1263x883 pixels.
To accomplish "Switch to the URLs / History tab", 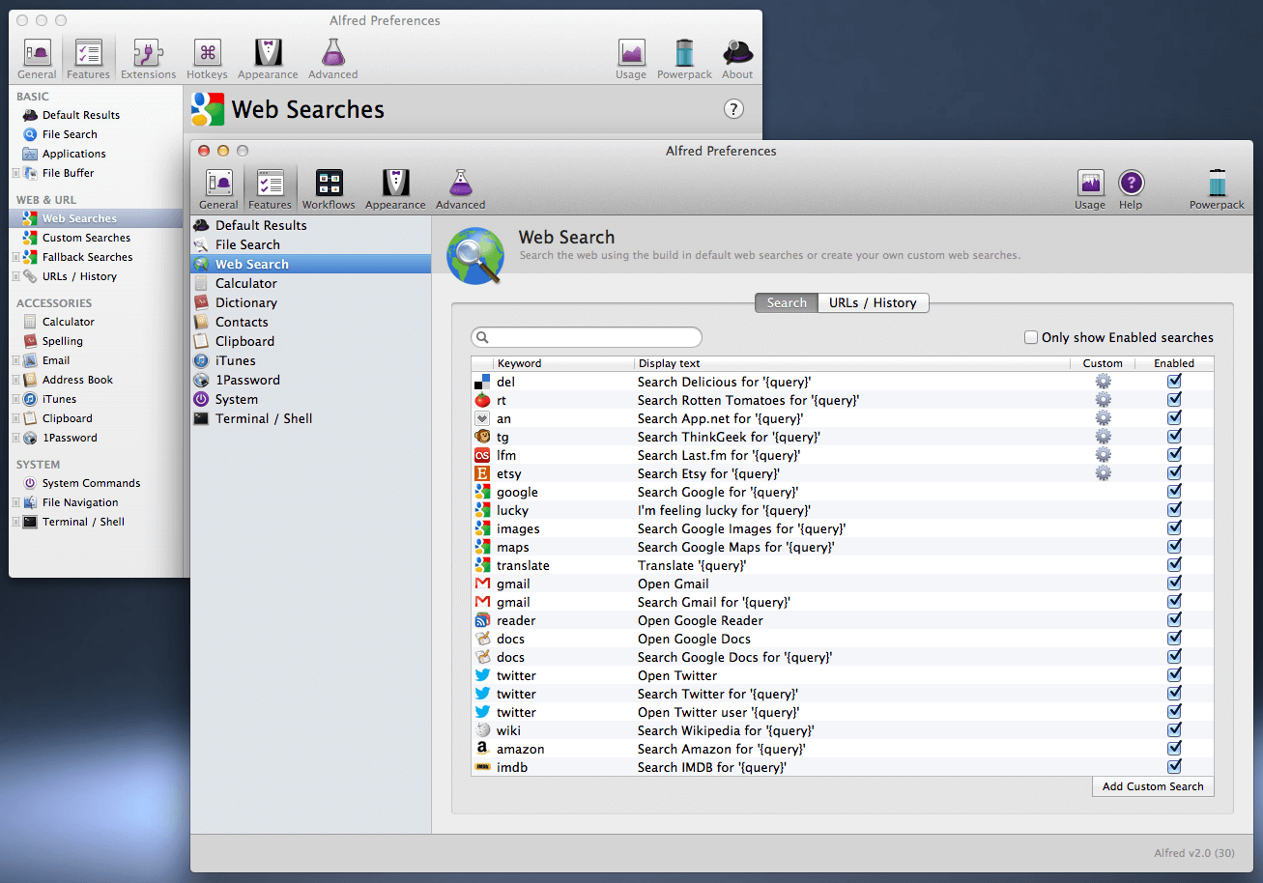I will coord(873,302).
